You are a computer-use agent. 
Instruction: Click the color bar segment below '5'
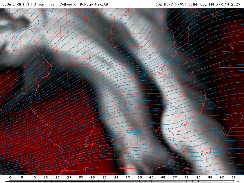click(22, 181)
